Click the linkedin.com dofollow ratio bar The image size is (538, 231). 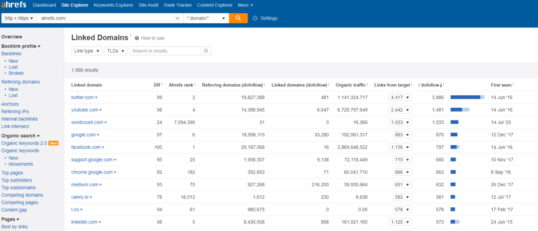click(455, 222)
